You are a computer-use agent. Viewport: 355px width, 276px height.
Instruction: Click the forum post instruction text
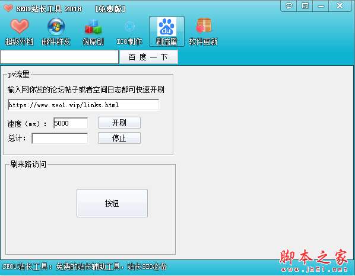pos(86,89)
